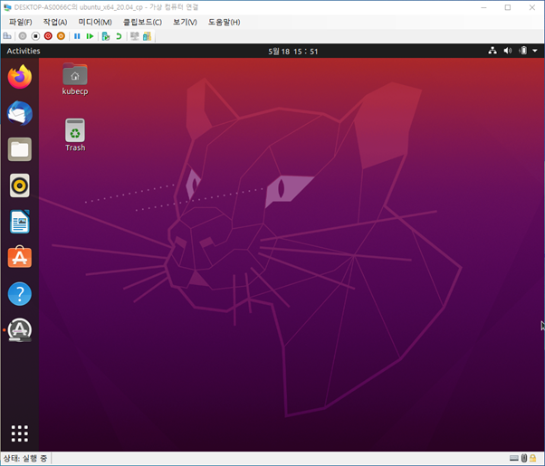Reset the VM with green play icon
Screen dimensions: 545x466
[x=90, y=36]
